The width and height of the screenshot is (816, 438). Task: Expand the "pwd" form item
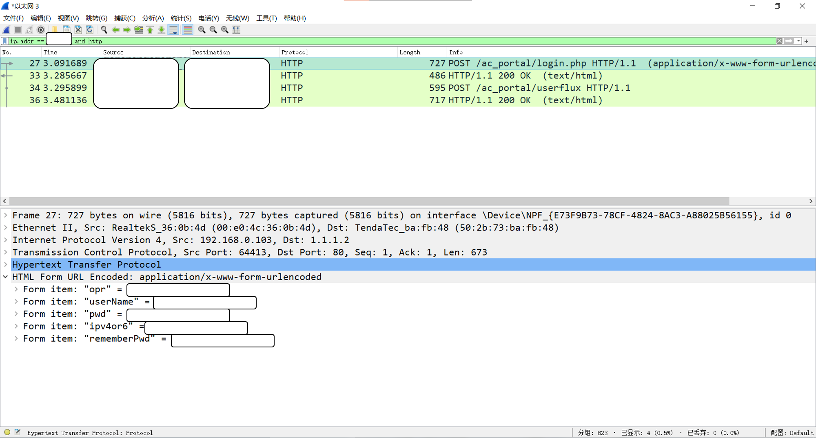[16, 314]
